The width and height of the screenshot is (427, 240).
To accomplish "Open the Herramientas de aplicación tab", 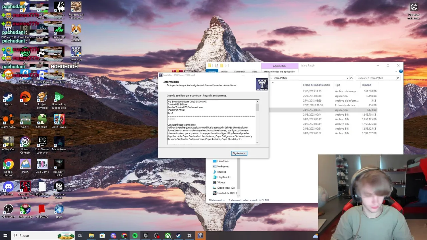I will click(x=280, y=71).
